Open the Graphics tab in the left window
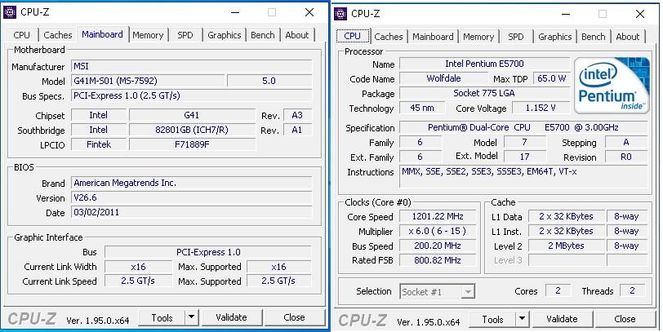Screen dimensions: 663x332 pos(224,35)
